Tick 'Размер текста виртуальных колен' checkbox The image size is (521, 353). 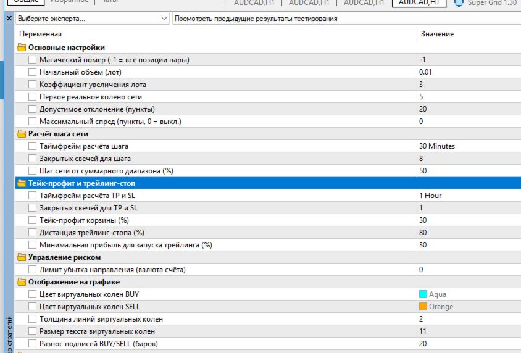tap(32, 331)
